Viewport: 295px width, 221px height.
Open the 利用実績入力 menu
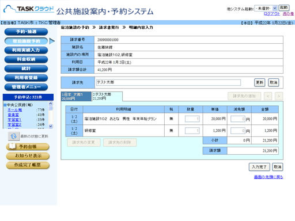tap(26, 50)
